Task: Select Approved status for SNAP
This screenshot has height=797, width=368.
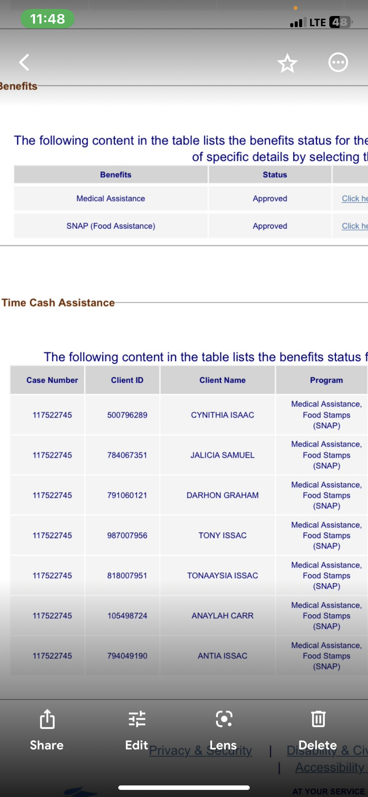Action: pyautogui.click(x=270, y=226)
